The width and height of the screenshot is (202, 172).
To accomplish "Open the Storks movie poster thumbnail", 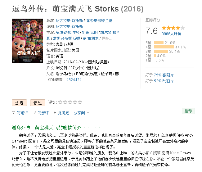I will tap(27, 41).
